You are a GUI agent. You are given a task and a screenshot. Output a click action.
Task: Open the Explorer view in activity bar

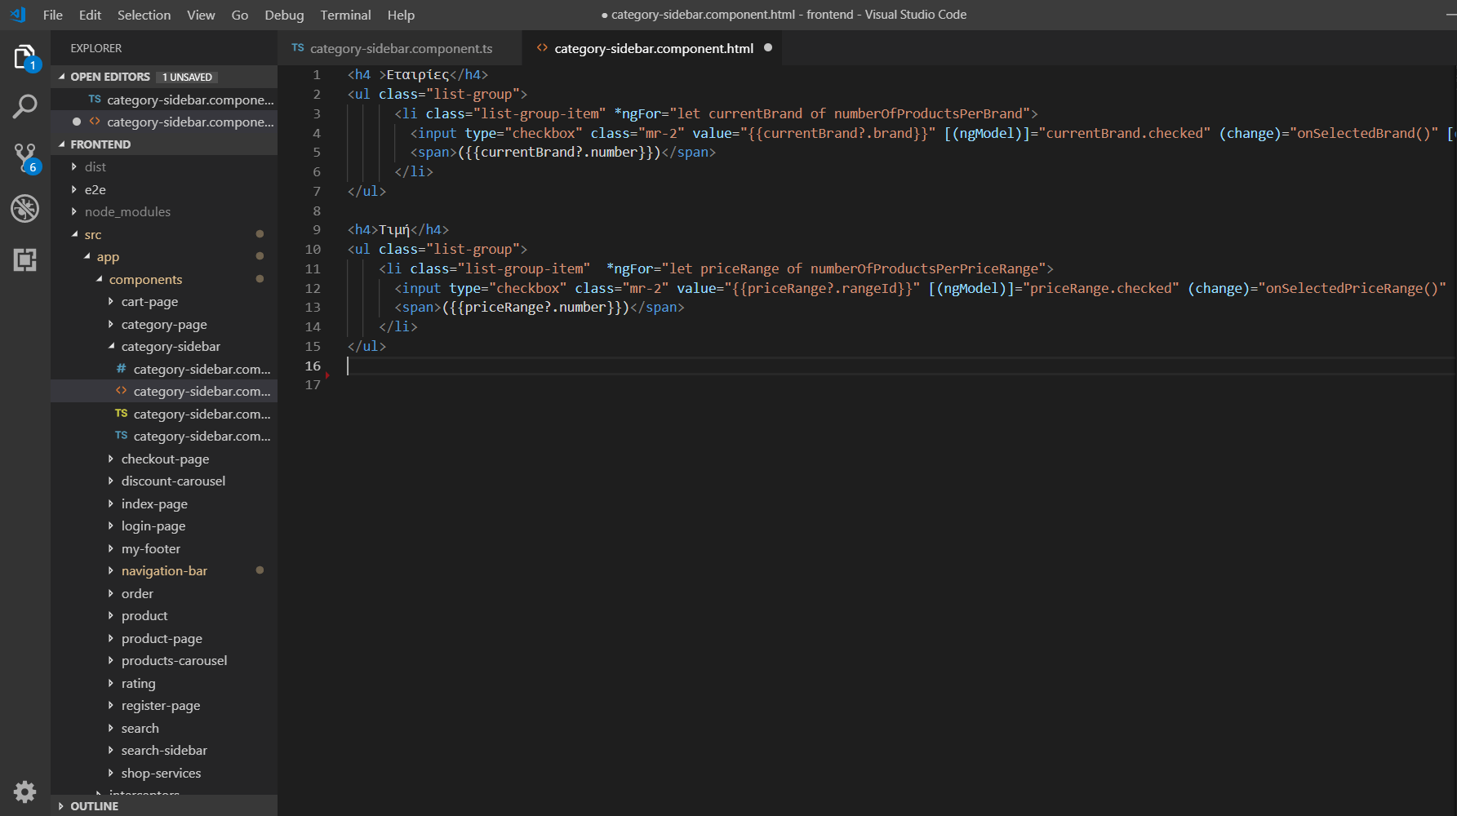[25, 57]
